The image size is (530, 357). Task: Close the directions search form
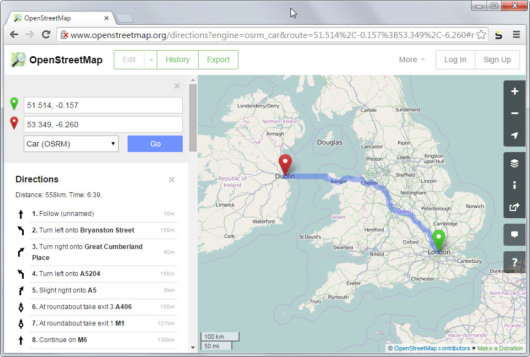point(177,86)
